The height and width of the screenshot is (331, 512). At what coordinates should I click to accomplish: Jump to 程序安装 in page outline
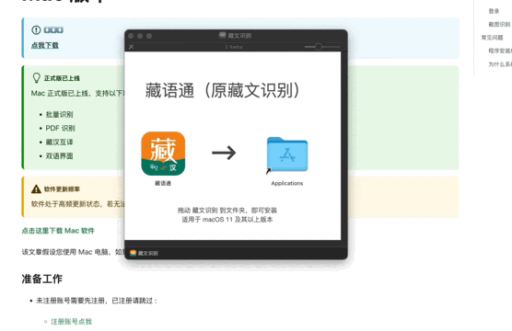[500, 51]
